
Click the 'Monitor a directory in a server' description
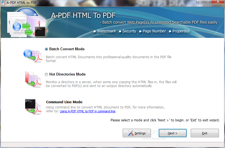(111, 84)
